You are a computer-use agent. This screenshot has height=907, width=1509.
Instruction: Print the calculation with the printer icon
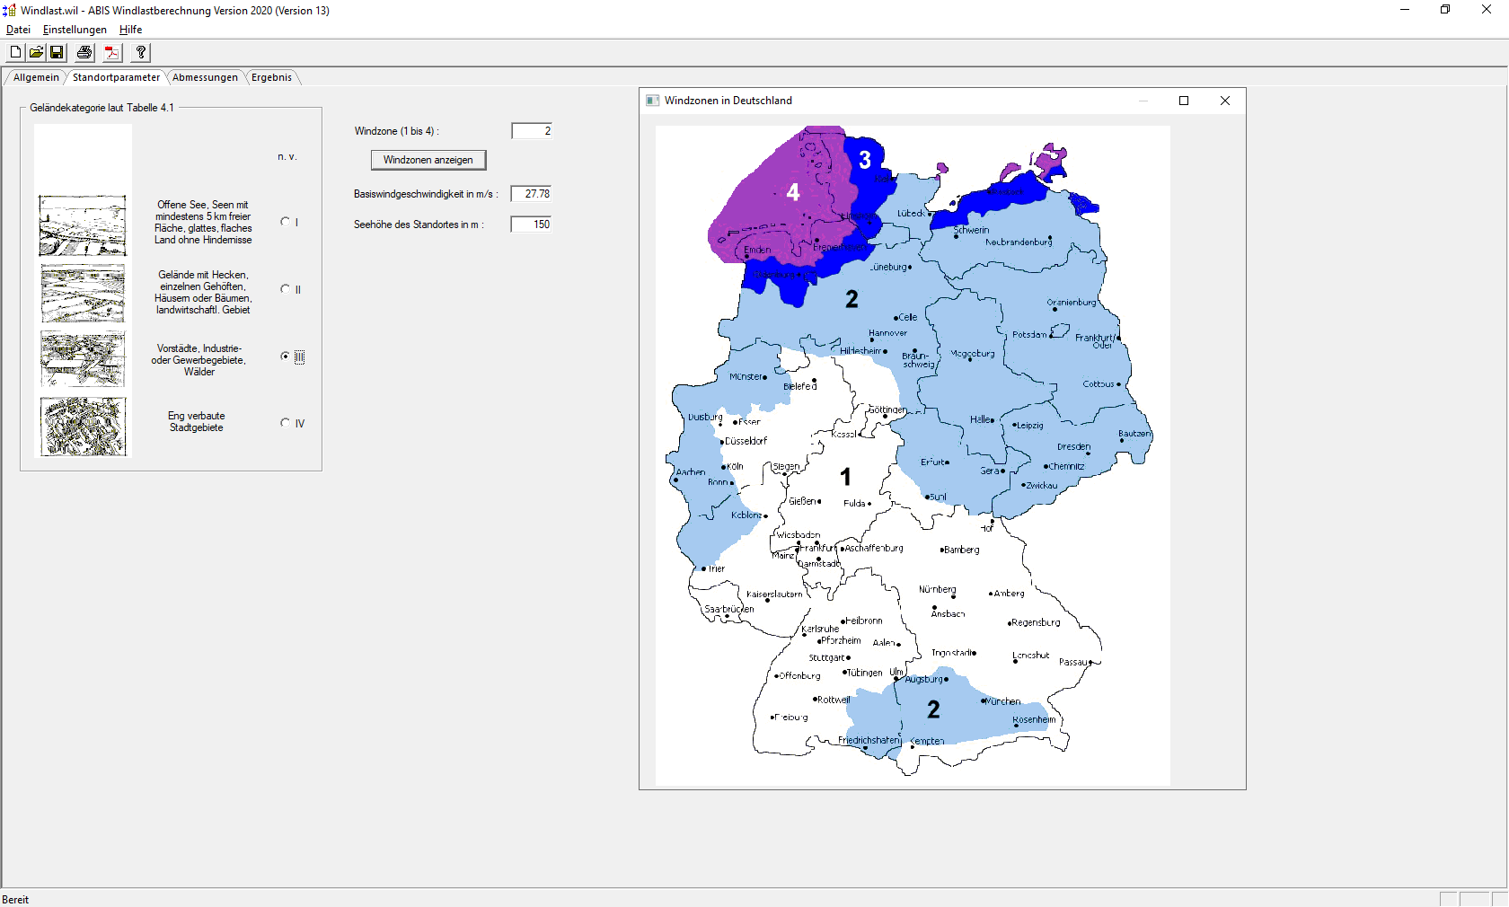[x=84, y=52]
